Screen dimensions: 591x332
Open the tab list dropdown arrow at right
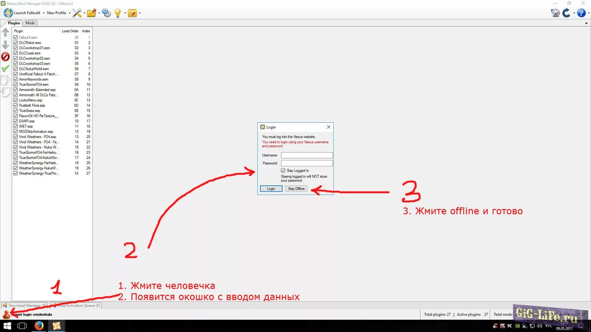pyautogui.click(x=586, y=23)
